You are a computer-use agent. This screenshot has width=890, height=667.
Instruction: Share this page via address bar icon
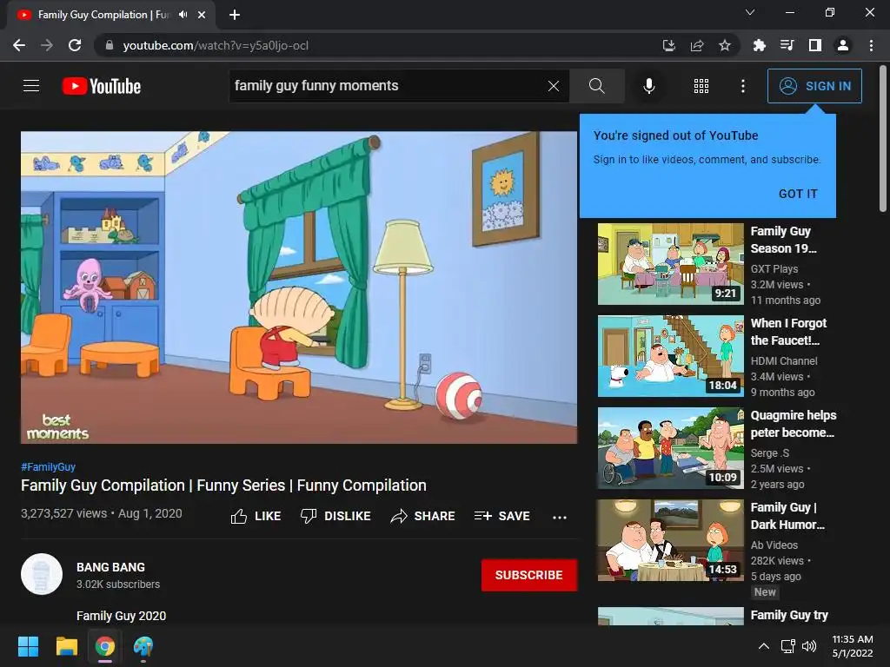(x=697, y=45)
